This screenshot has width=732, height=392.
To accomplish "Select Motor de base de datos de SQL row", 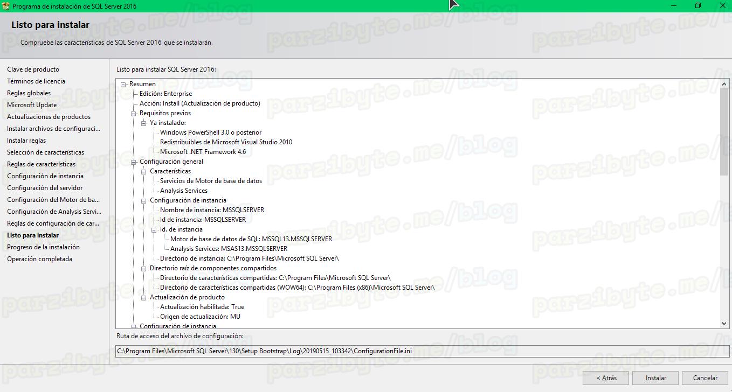I will pyautogui.click(x=251, y=239).
